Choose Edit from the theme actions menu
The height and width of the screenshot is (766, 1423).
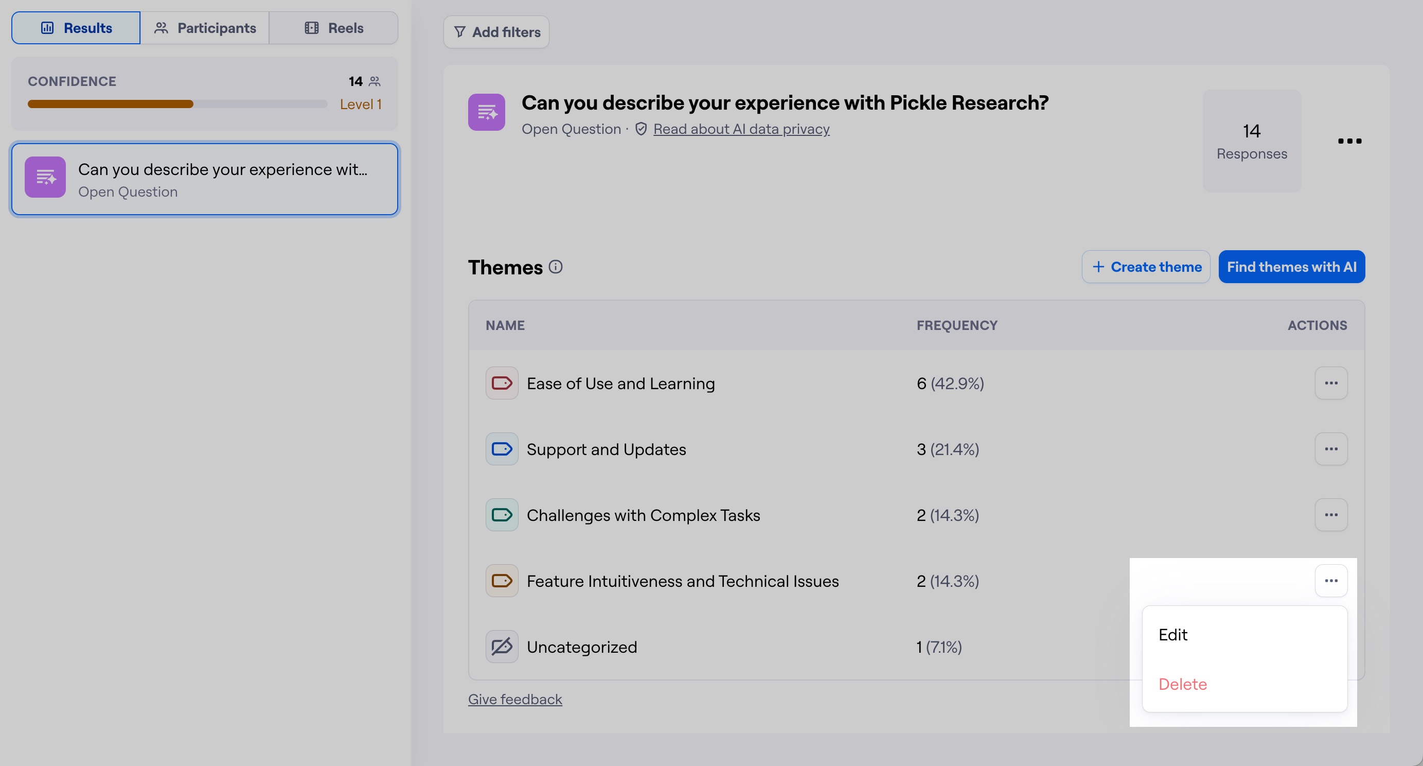coord(1244,634)
